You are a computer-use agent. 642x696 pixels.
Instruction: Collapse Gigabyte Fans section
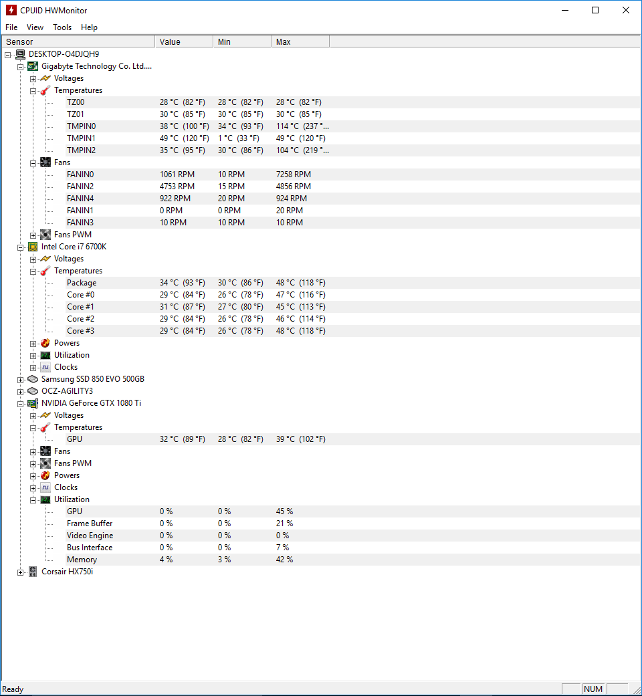point(33,163)
